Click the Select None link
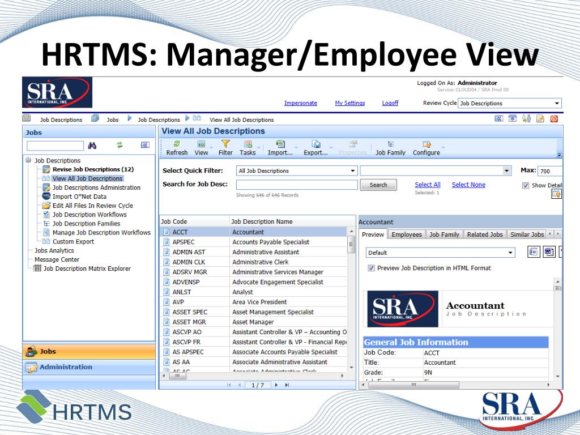This screenshot has width=580, height=435. pyautogui.click(x=468, y=185)
